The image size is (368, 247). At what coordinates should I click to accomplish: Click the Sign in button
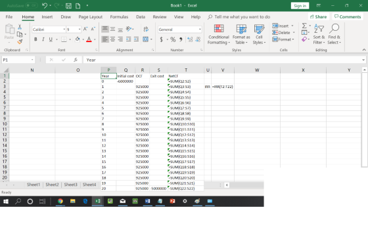click(300, 6)
